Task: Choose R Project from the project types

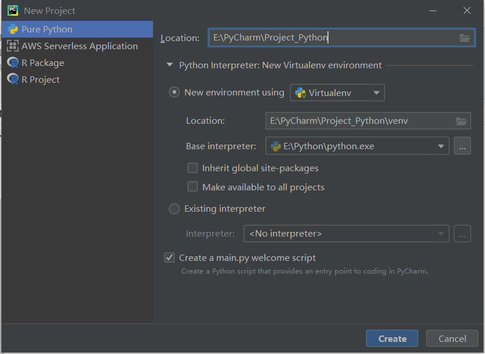Action: (41, 80)
